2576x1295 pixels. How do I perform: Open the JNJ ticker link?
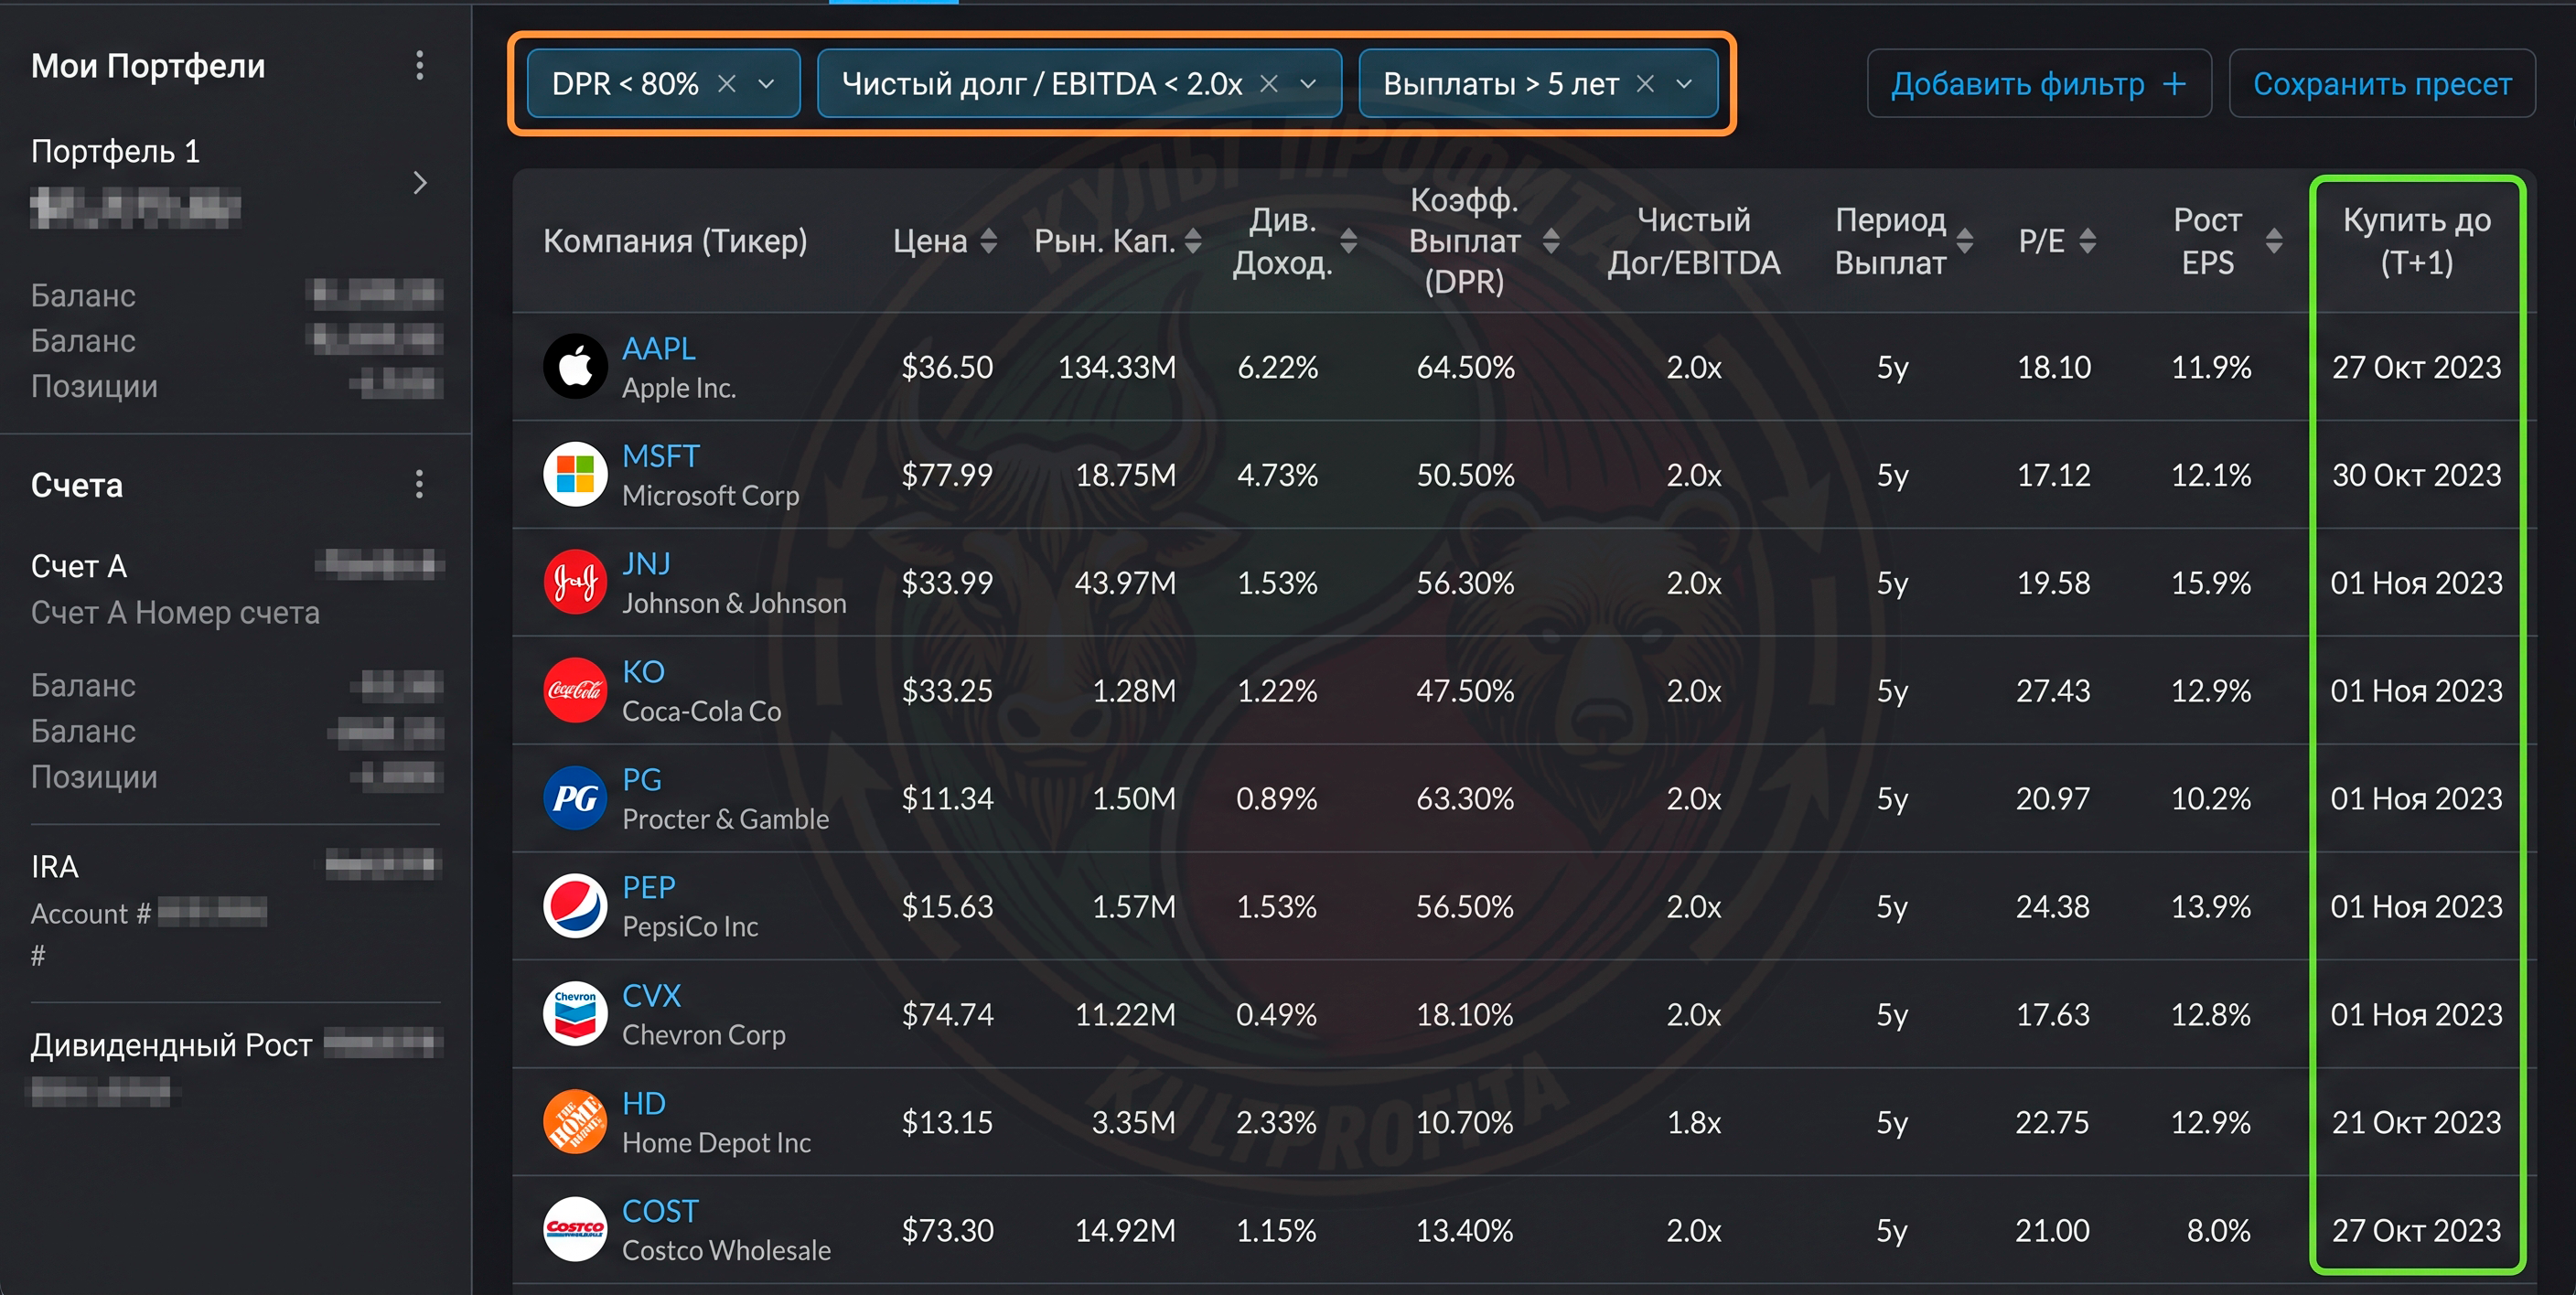pos(646,564)
